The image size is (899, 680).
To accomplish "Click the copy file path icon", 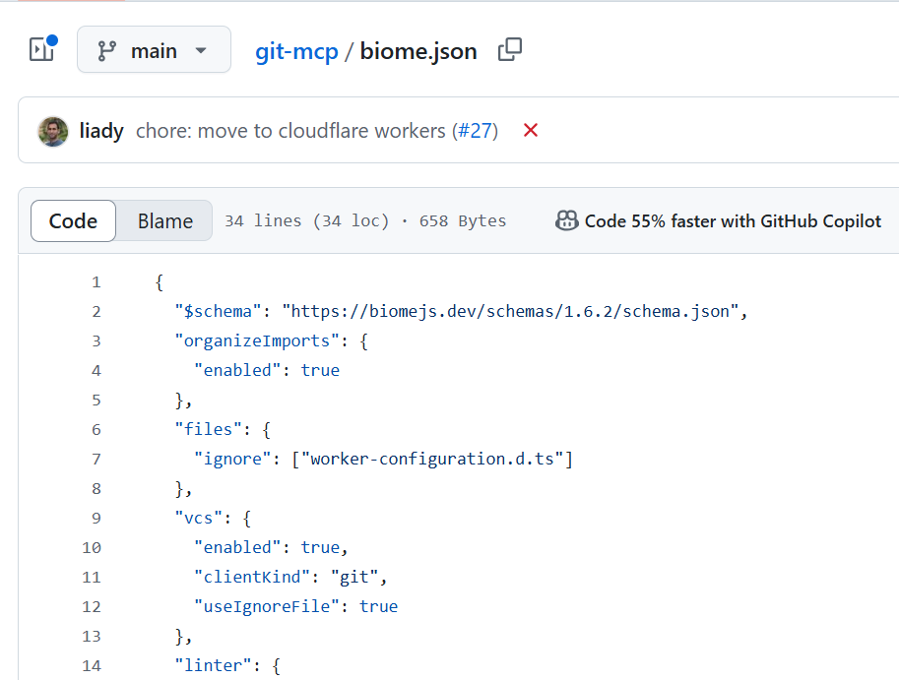I will coord(509,49).
